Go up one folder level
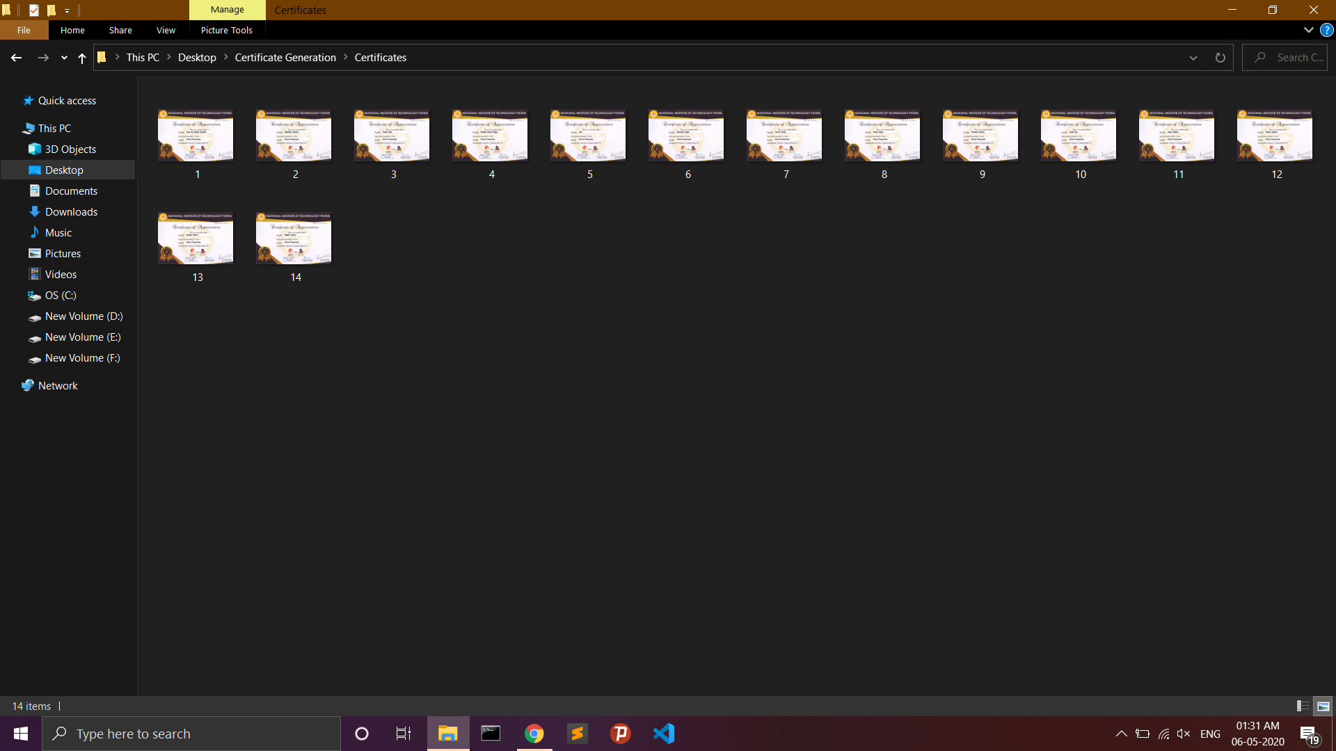 pyautogui.click(x=82, y=58)
